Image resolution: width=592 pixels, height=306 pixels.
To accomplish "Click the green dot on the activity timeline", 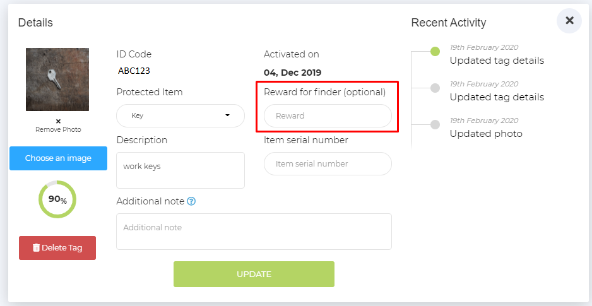I will pos(435,52).
